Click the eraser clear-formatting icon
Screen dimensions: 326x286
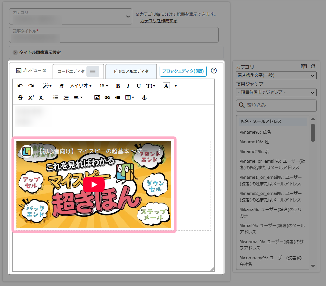coord(62,86)
